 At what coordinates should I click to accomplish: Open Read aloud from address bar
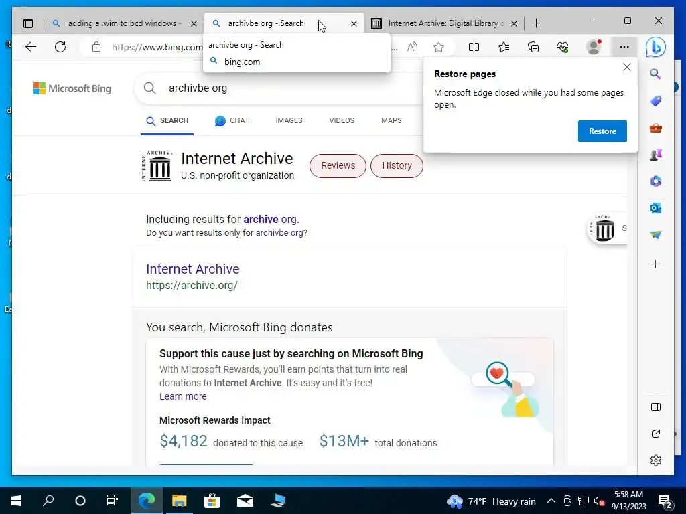click(412, 47)
